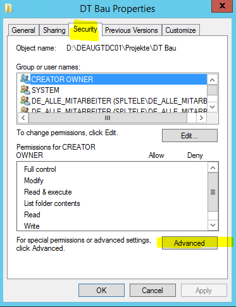Open Advanced security settings
This screenshot has height=307, width=236.
190,243
